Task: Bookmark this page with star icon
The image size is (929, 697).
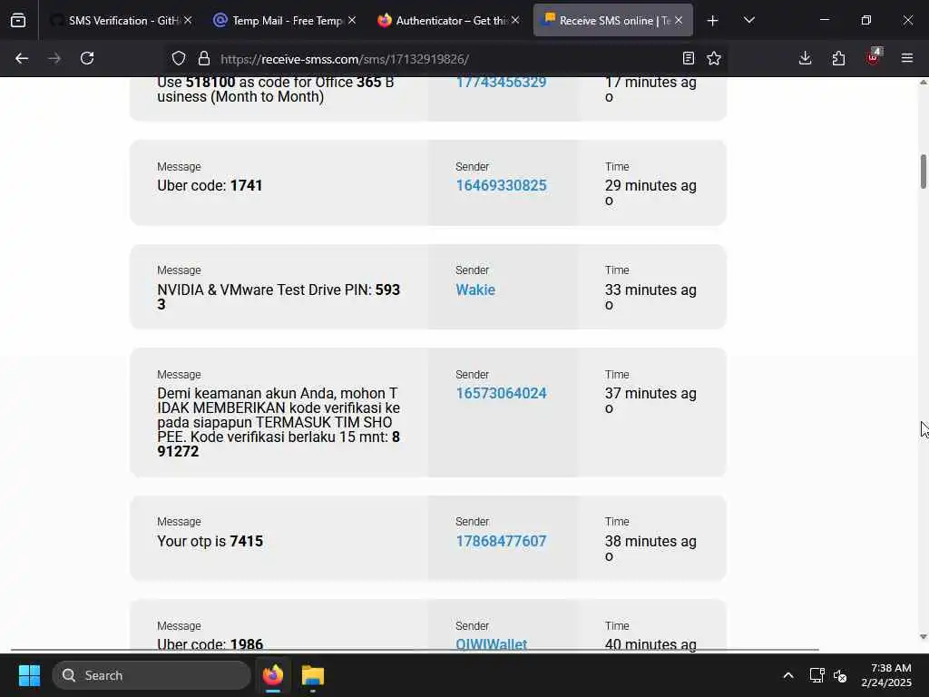Action: tap(714, 59)
